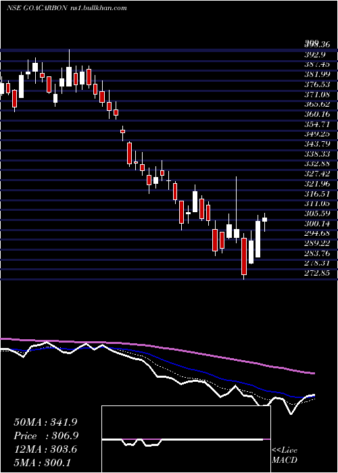Viewport: 338px width, 473px height.
Task: Click the 300.14 price axis label
Action: 316,224
